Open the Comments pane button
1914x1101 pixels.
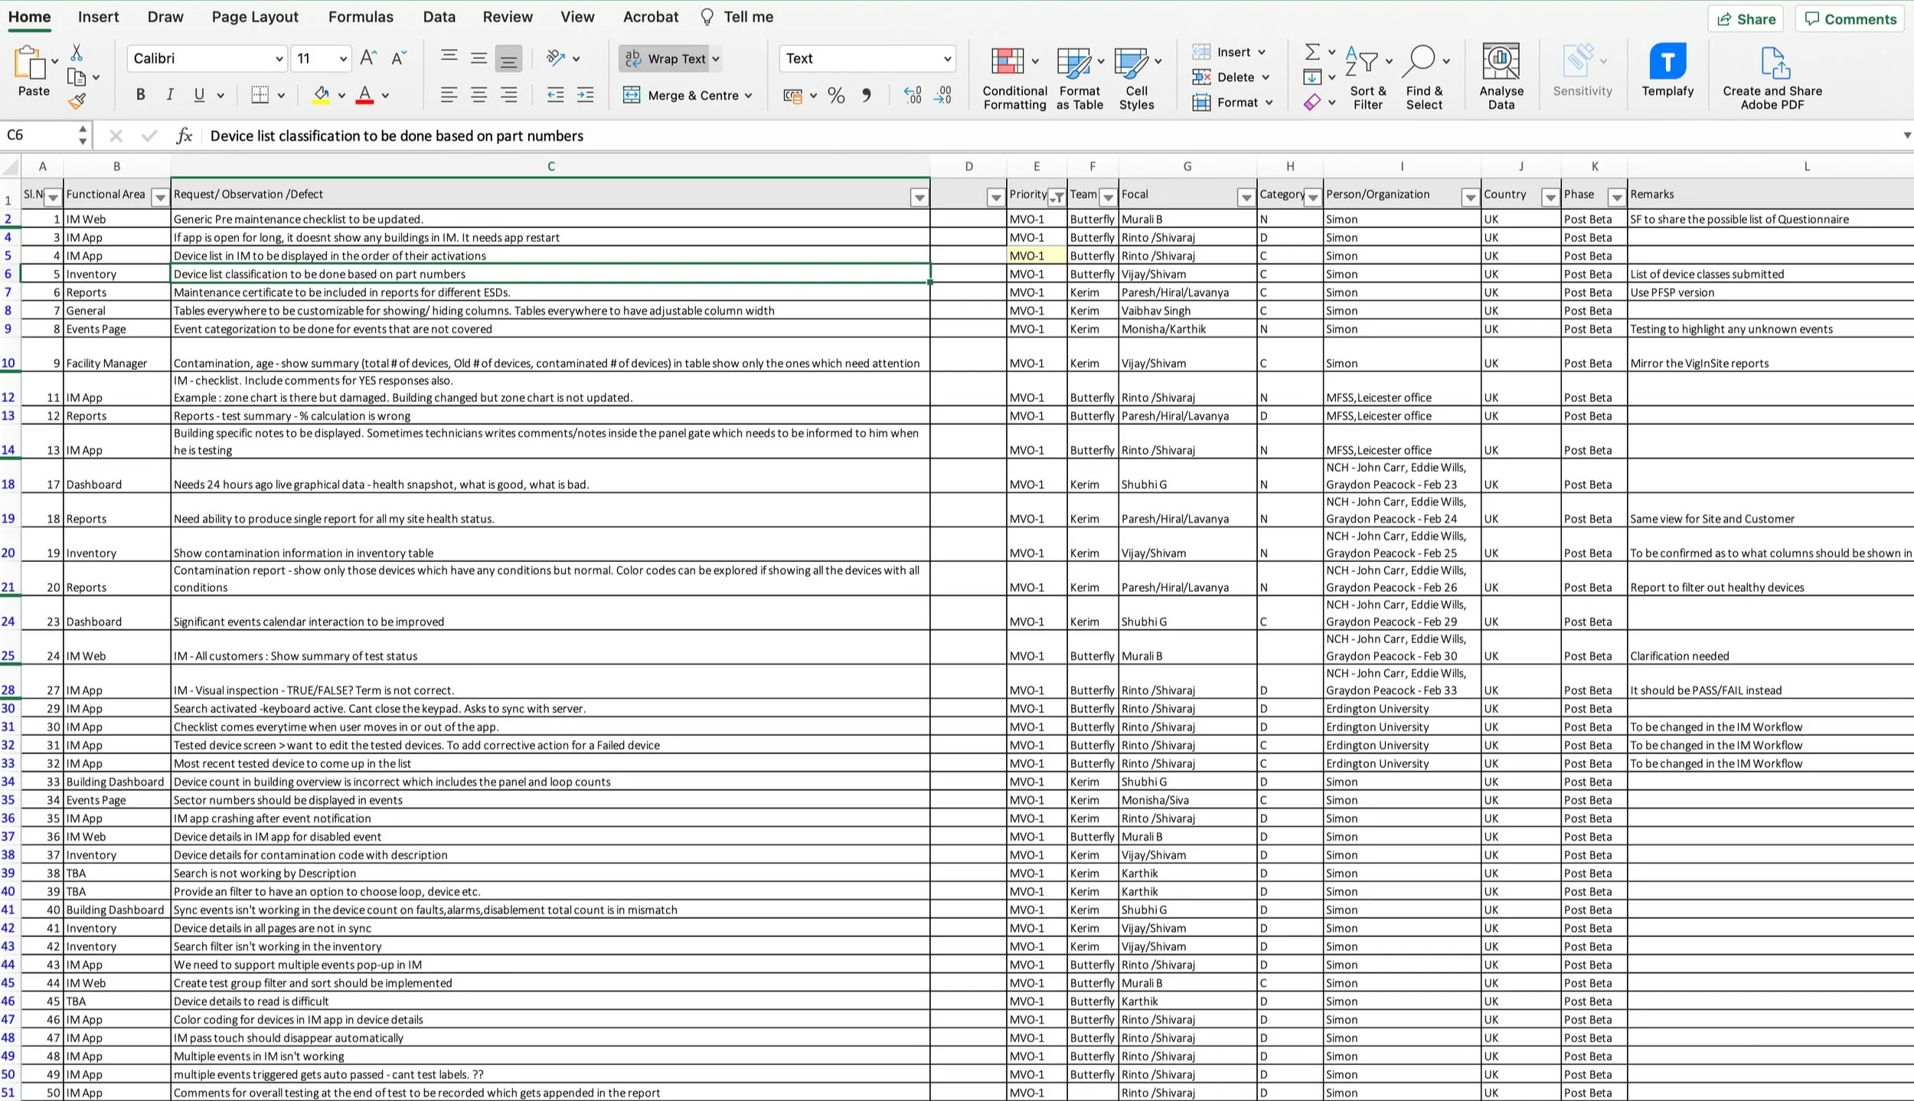[x=1850, y=19]
